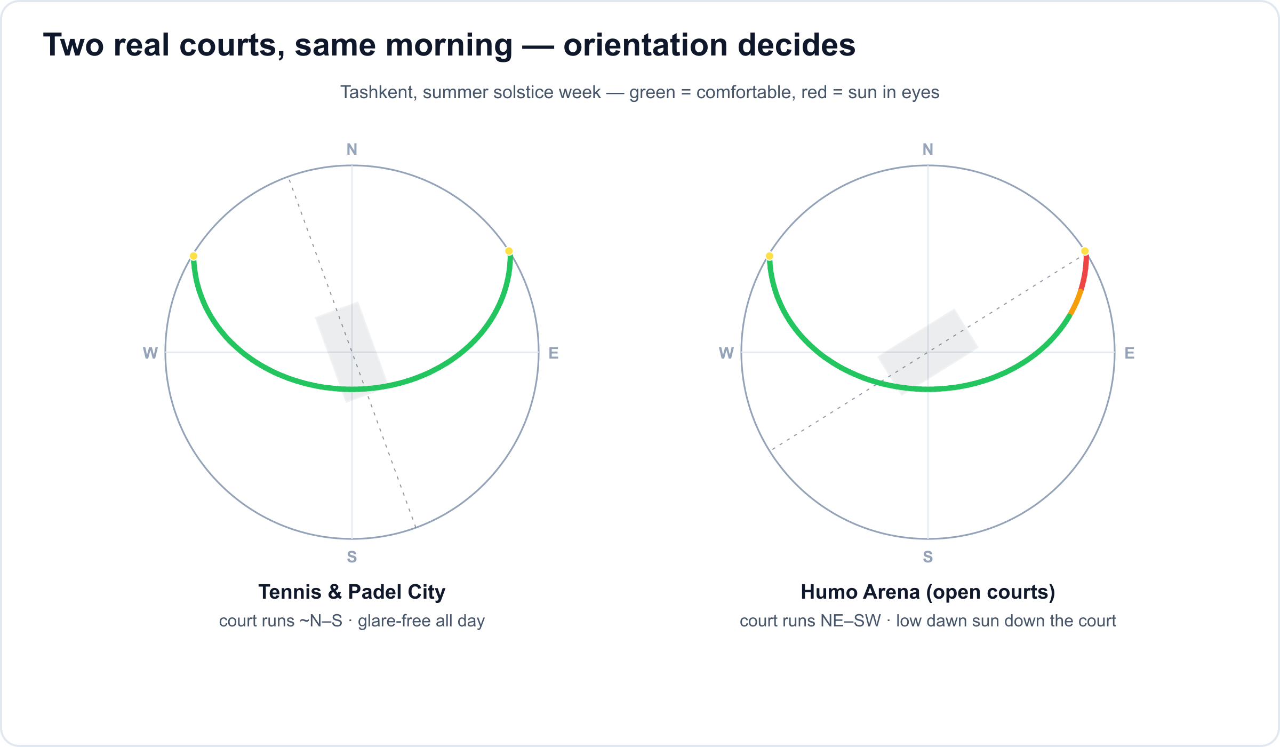This screenshot has height=747, width=1280.
Task: Select the gray court rectangle in left diagram
Action: coord(351,352)
